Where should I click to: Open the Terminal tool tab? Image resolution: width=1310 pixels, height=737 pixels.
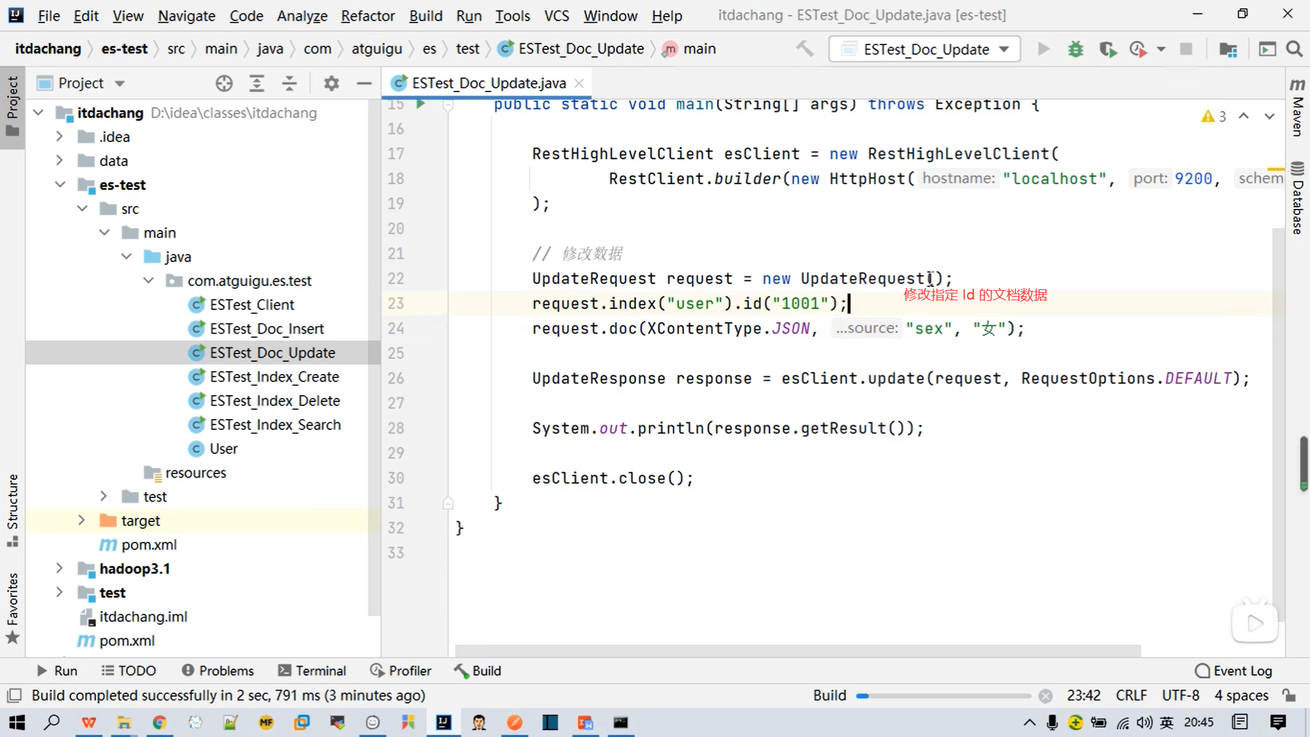point(312,671)
